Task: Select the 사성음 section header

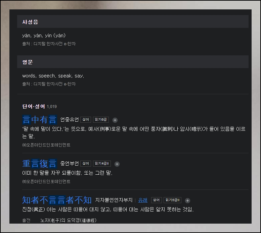Action: pos(133,21)
